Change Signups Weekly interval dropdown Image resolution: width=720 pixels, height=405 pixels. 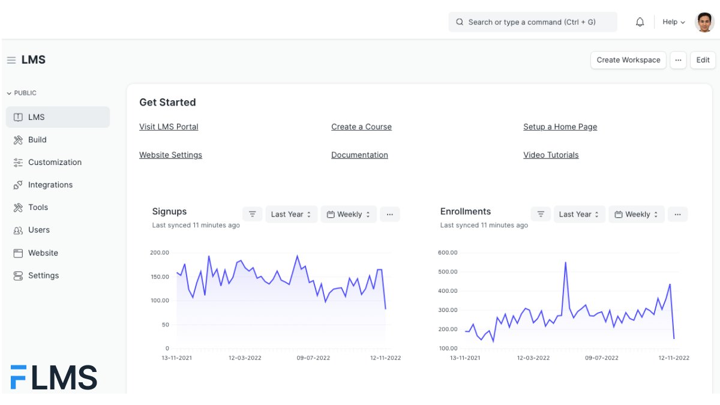pos(349,214)
